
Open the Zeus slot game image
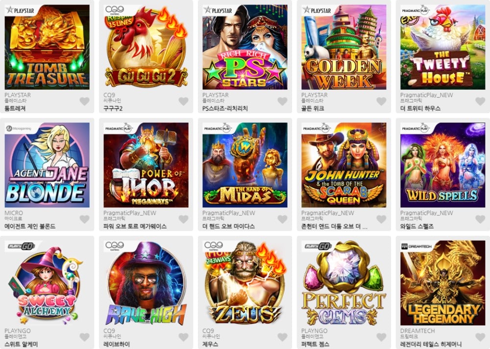click(245, 283)
